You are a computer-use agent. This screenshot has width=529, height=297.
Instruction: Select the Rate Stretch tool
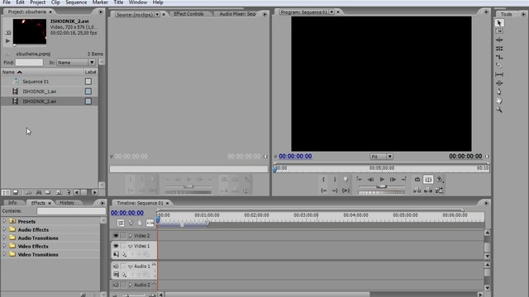pyautogui.click(x=499, y=57)
